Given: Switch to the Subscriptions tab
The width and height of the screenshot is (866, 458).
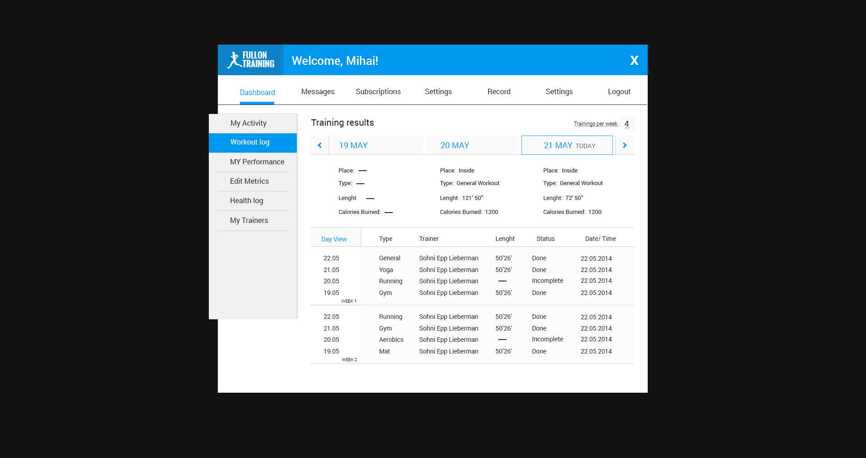Looking at the screenshot, I should pyautogui.click(x=378, y=92).
